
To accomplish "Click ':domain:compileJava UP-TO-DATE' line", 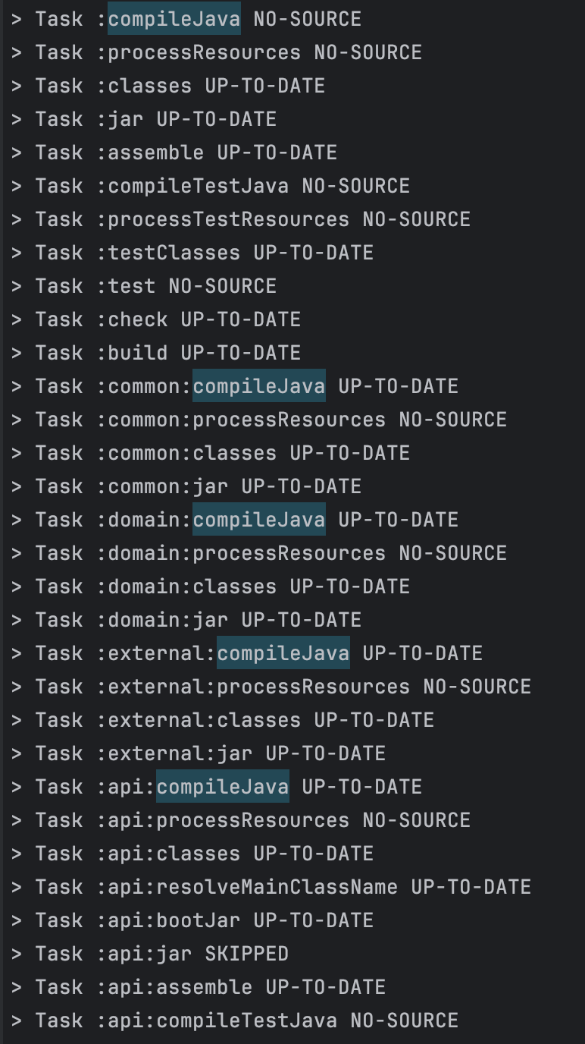I will point(235,520).
